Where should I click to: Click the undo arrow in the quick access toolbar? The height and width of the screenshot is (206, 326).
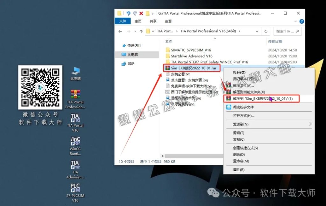pos(129,13)
